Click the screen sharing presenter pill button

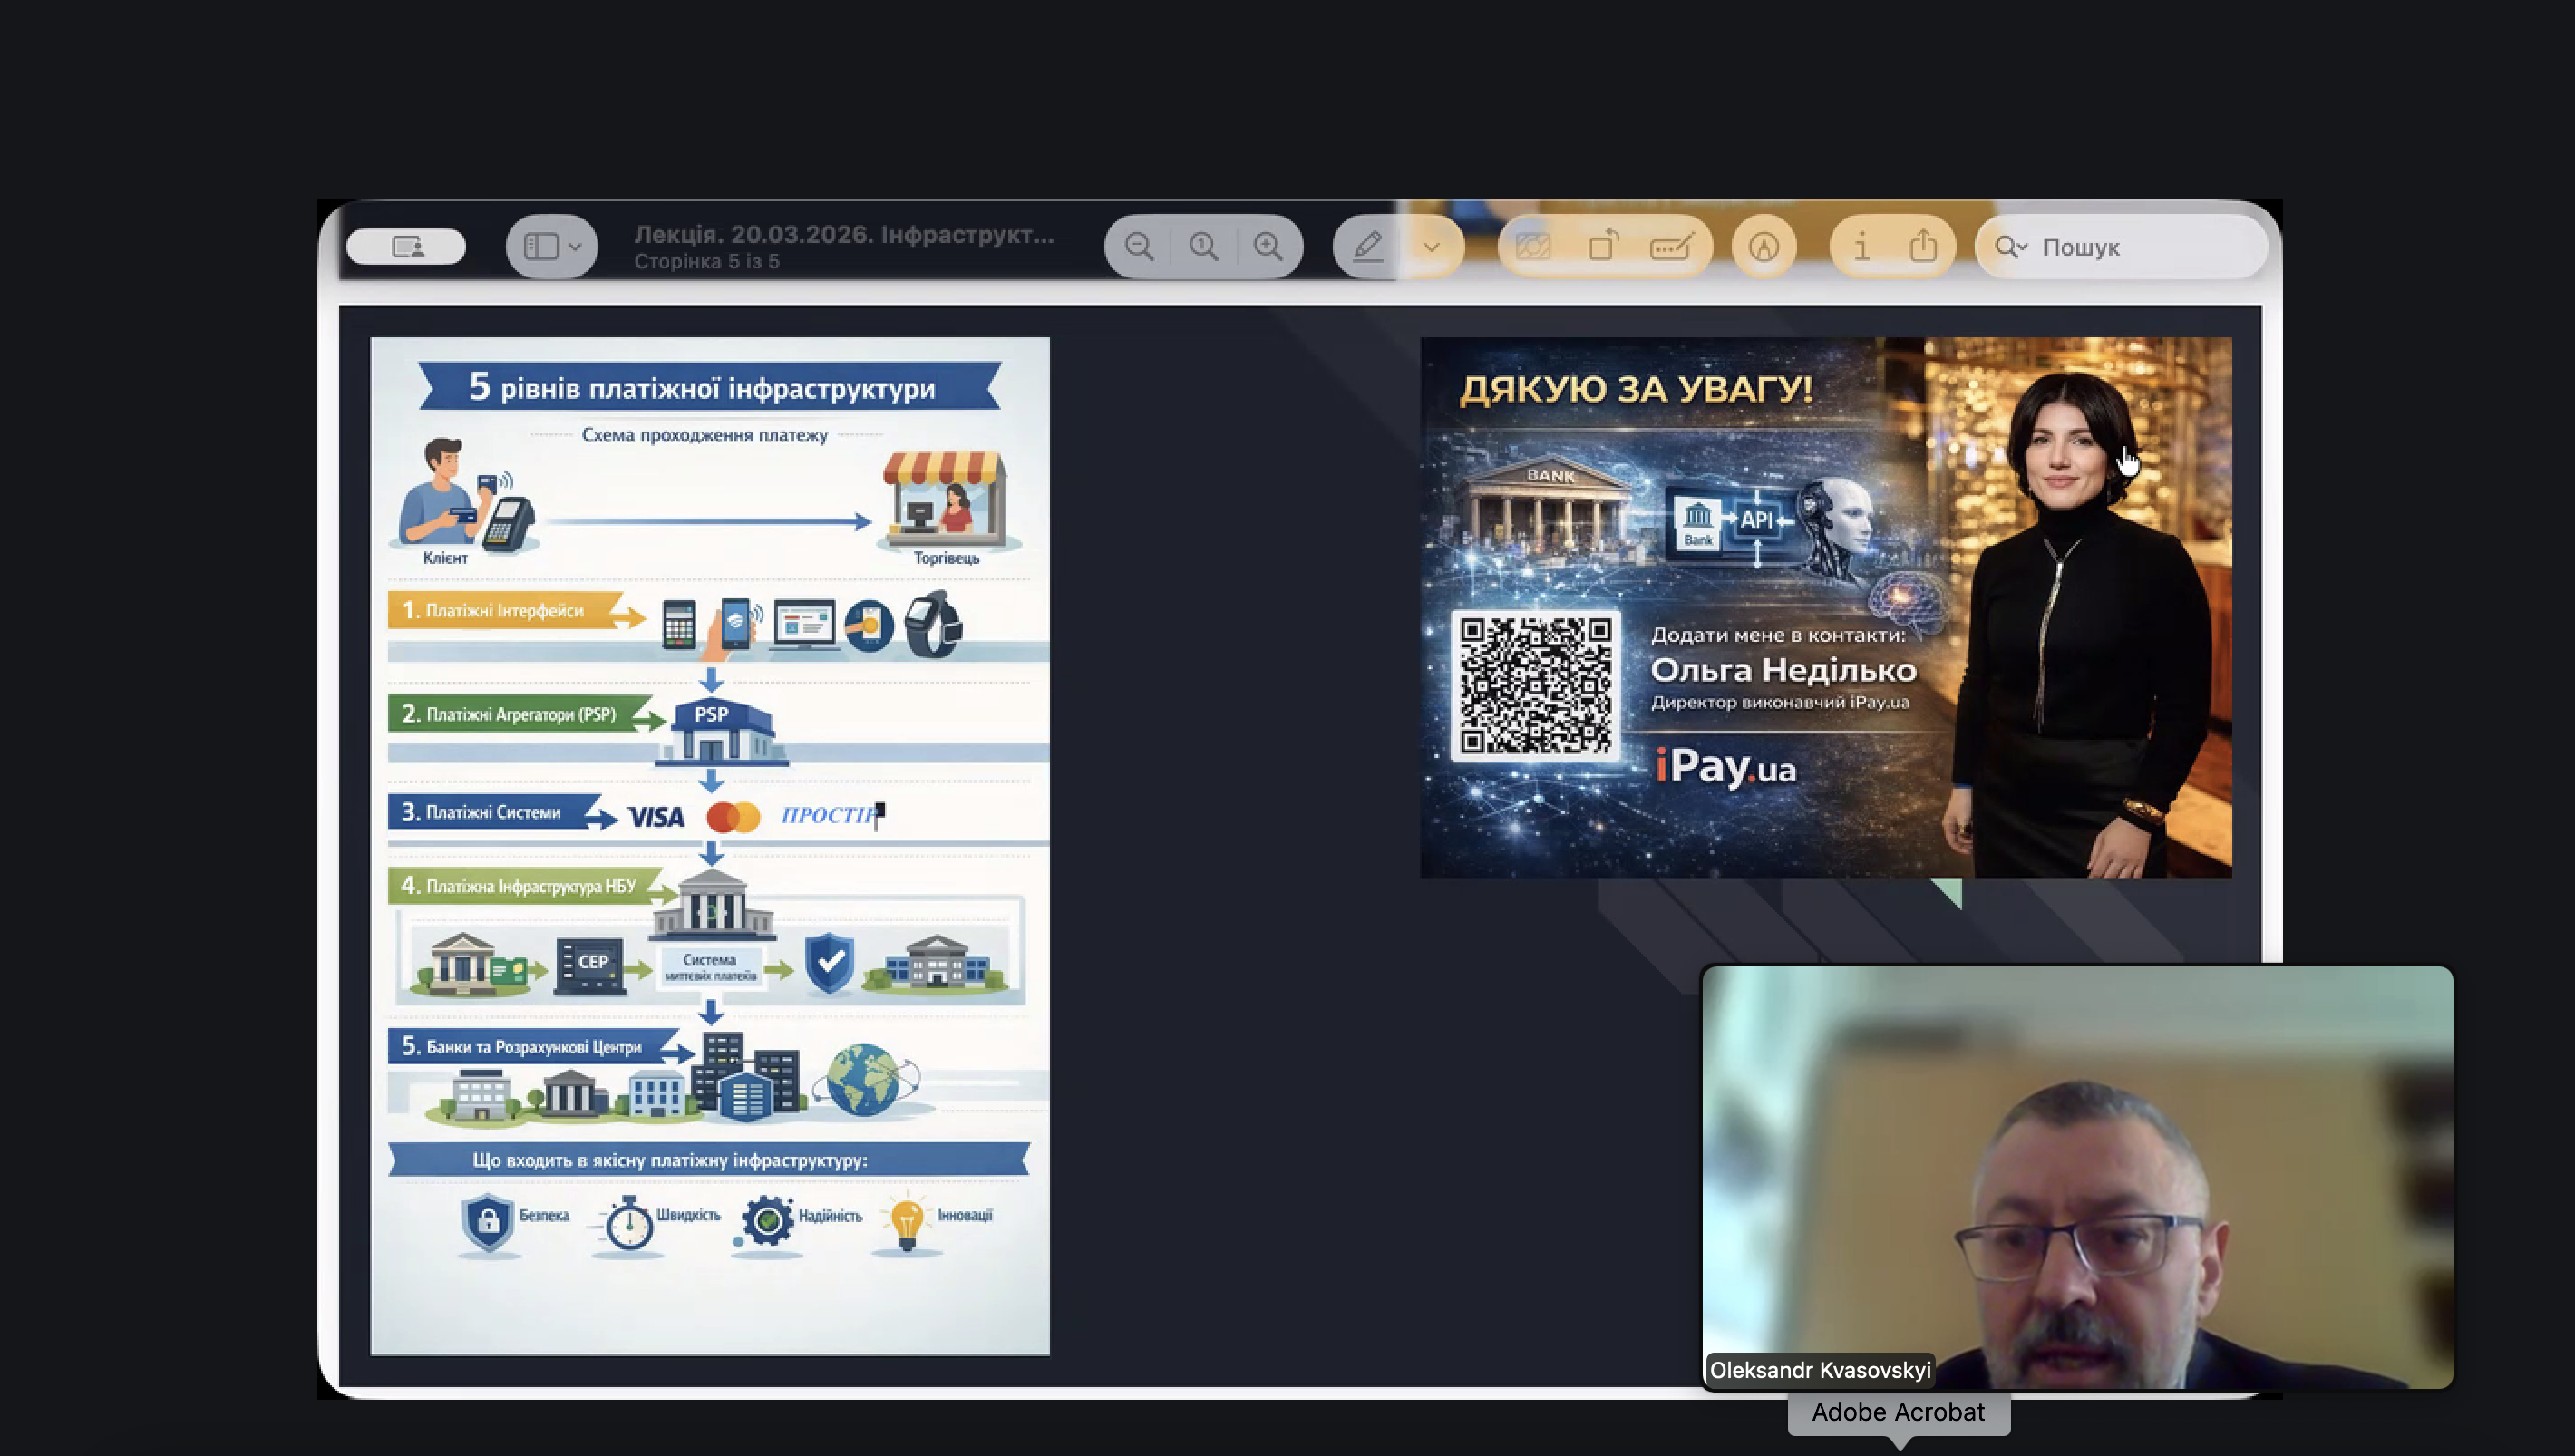point(406,246)
